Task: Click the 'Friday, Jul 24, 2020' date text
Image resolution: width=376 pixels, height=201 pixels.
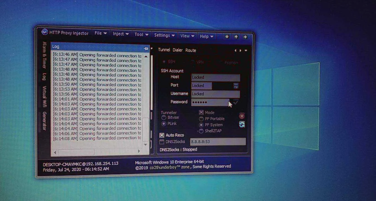Action: (x=61, y=169)
